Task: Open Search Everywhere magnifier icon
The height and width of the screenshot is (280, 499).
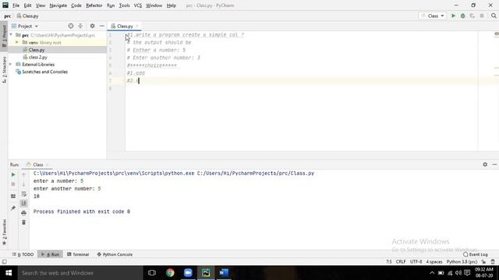Action: pyautogui.click(x=494, y=16)
